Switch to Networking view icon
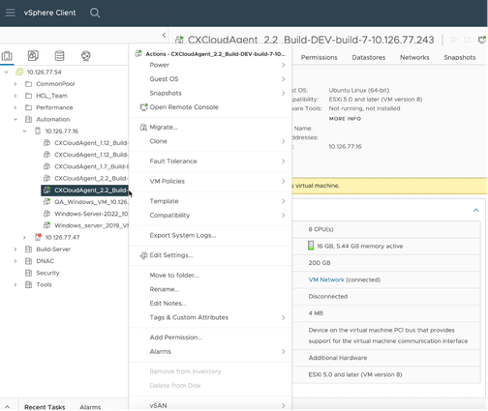Screen dimensions: 488x411 pos(86,56)
